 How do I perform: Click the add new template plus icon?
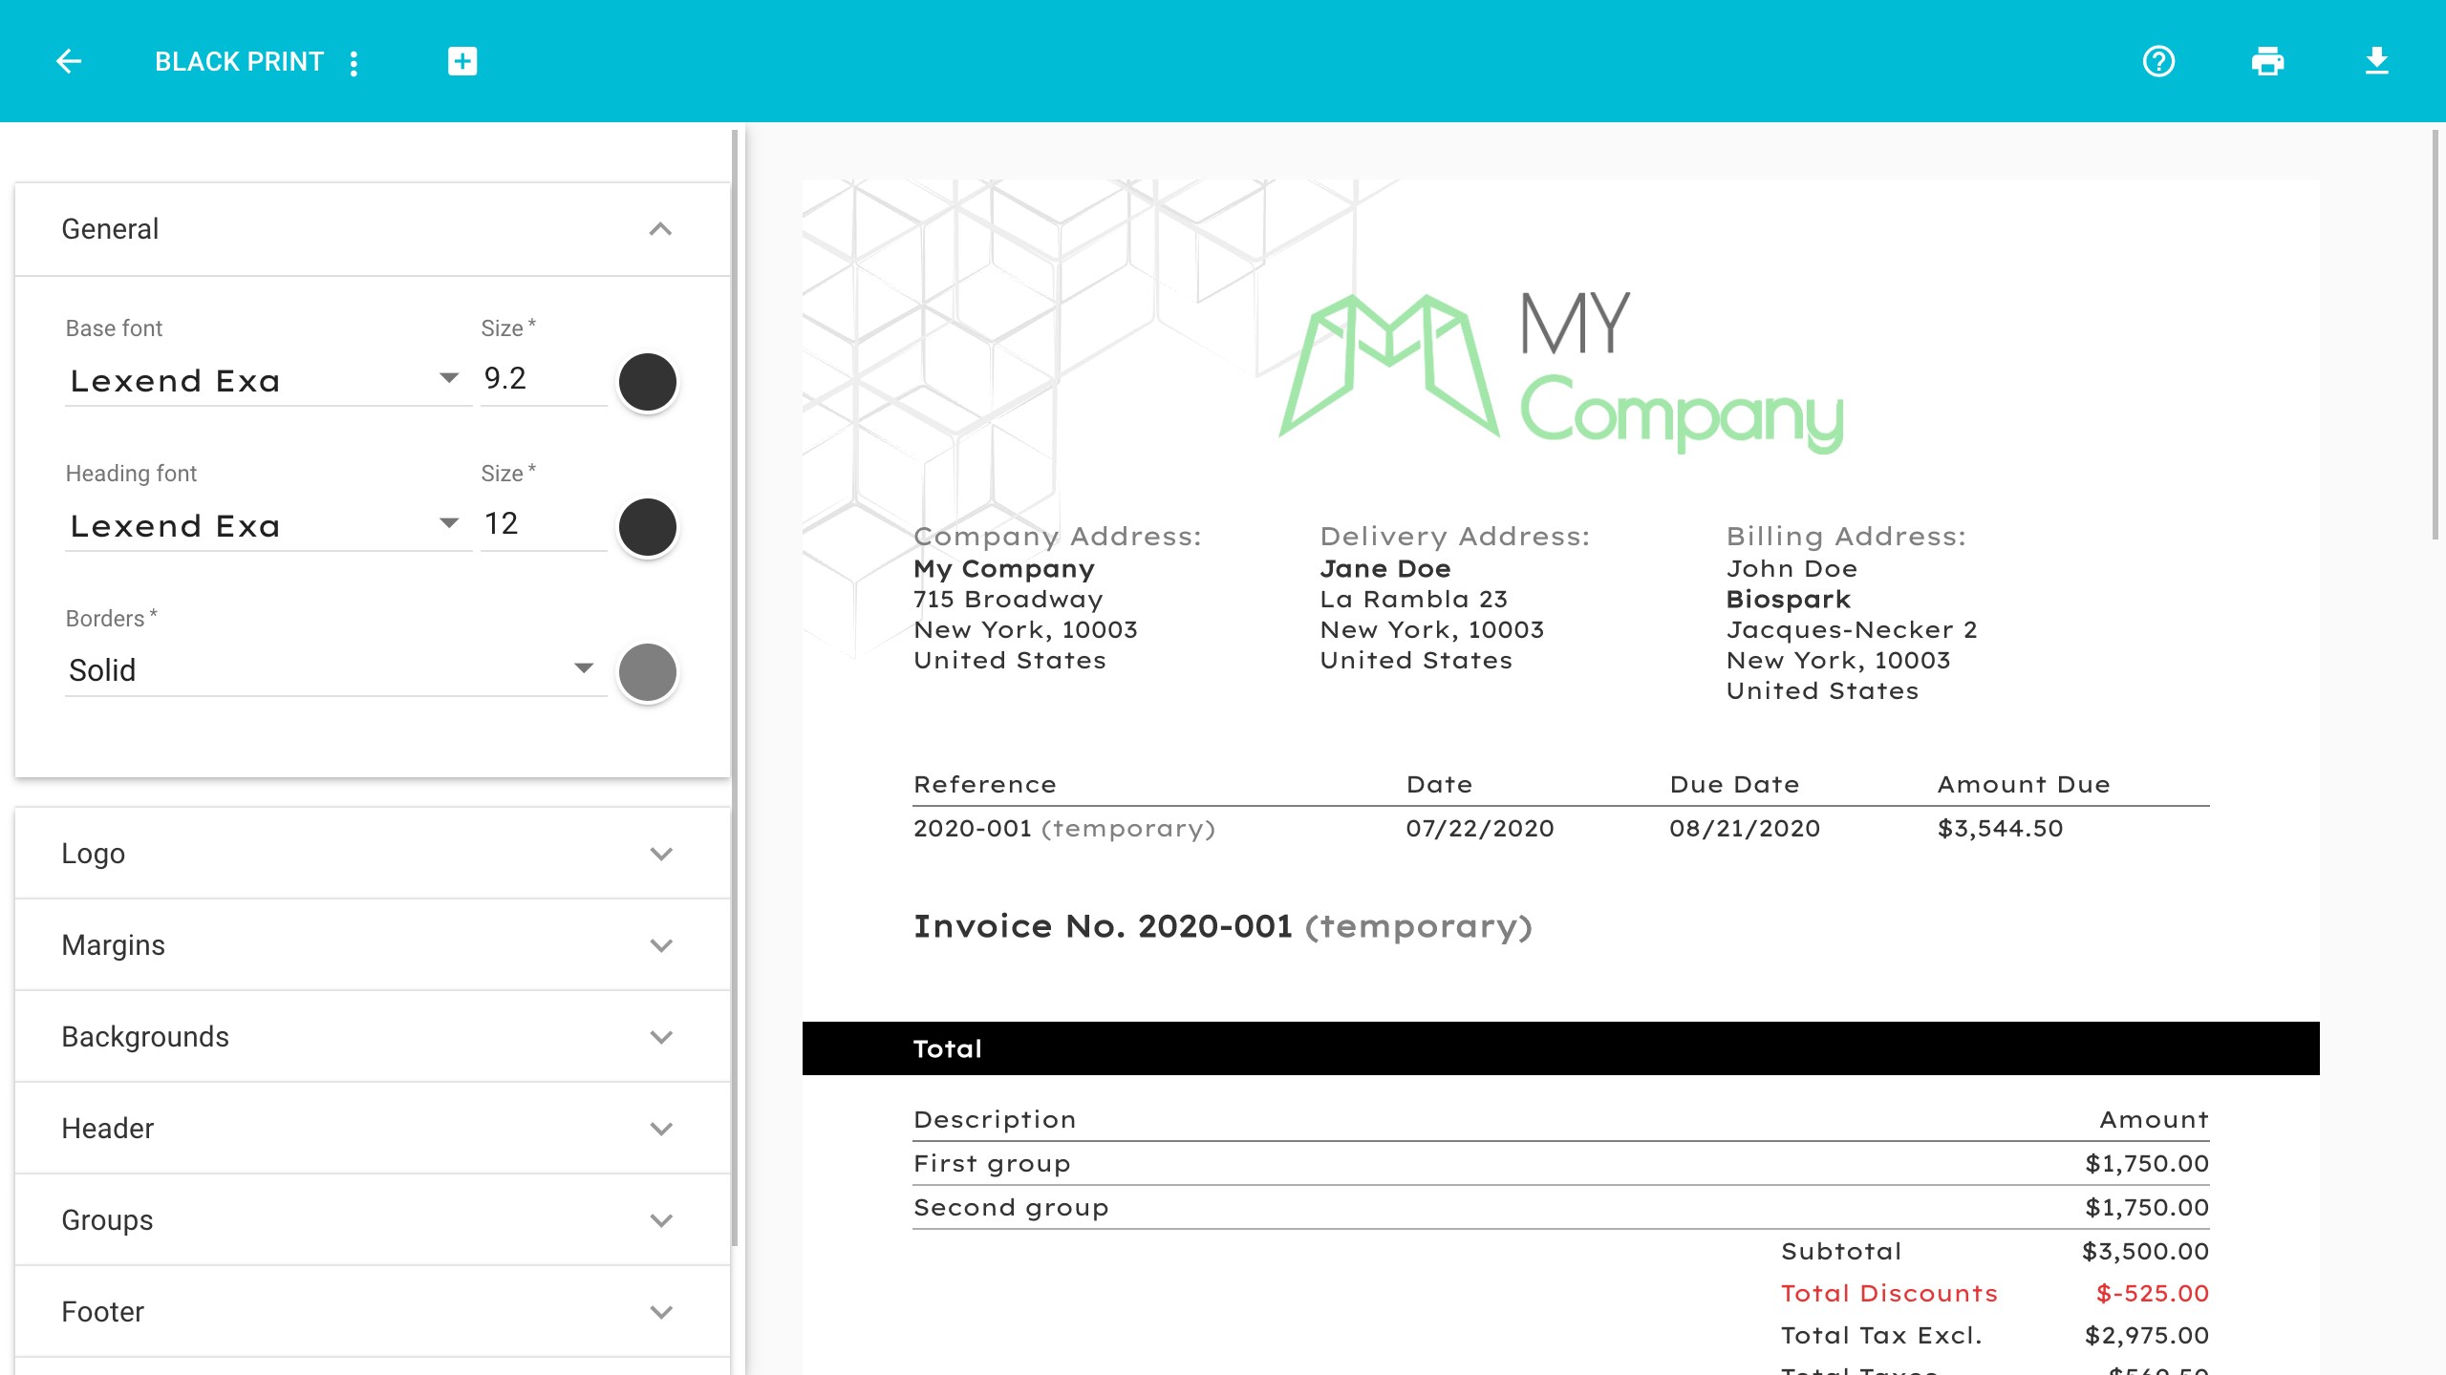[x=462, y=62]
